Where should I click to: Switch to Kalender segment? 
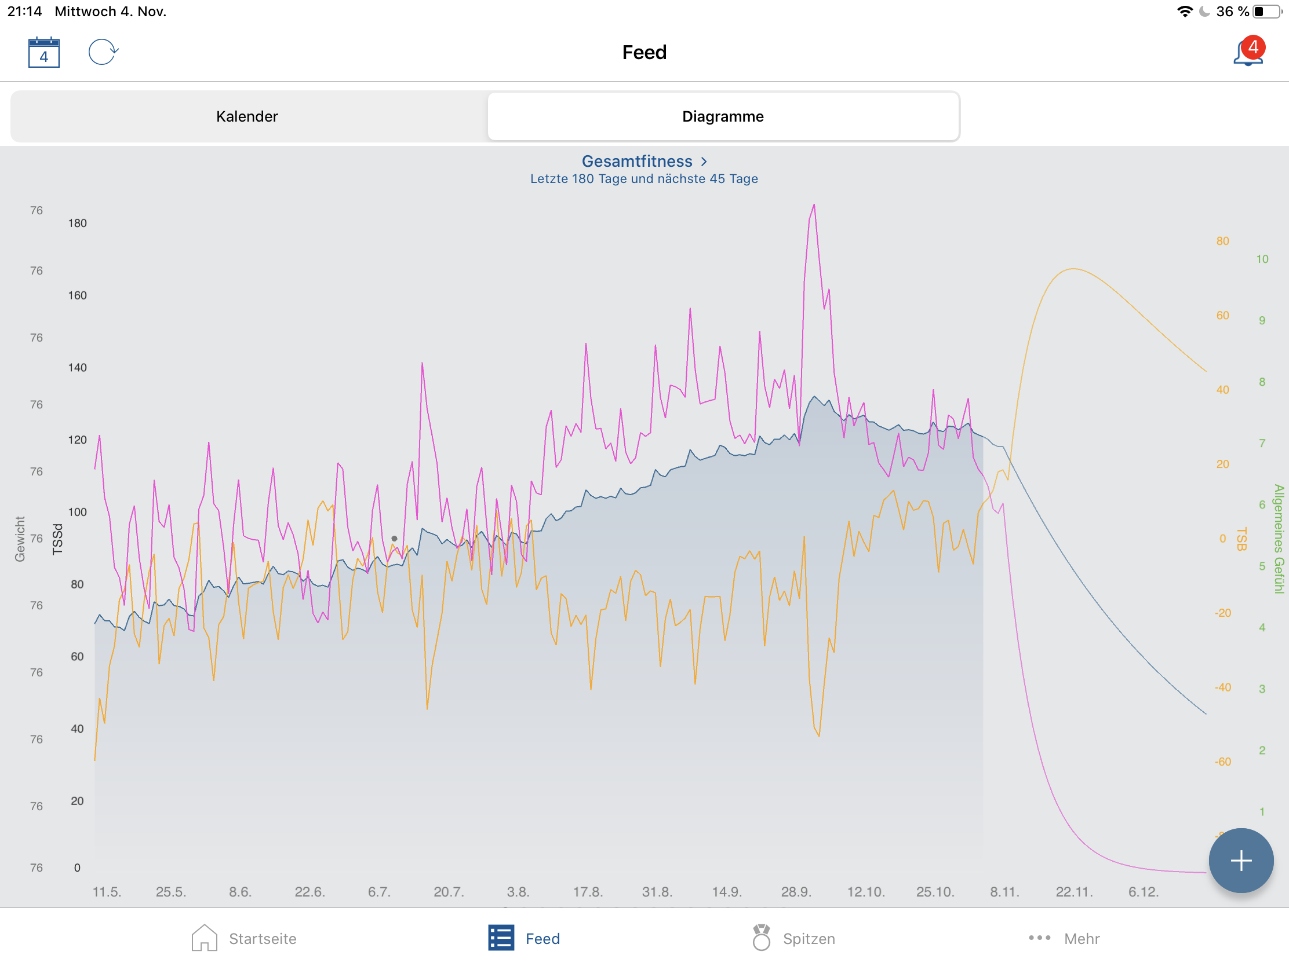point(247,116)
